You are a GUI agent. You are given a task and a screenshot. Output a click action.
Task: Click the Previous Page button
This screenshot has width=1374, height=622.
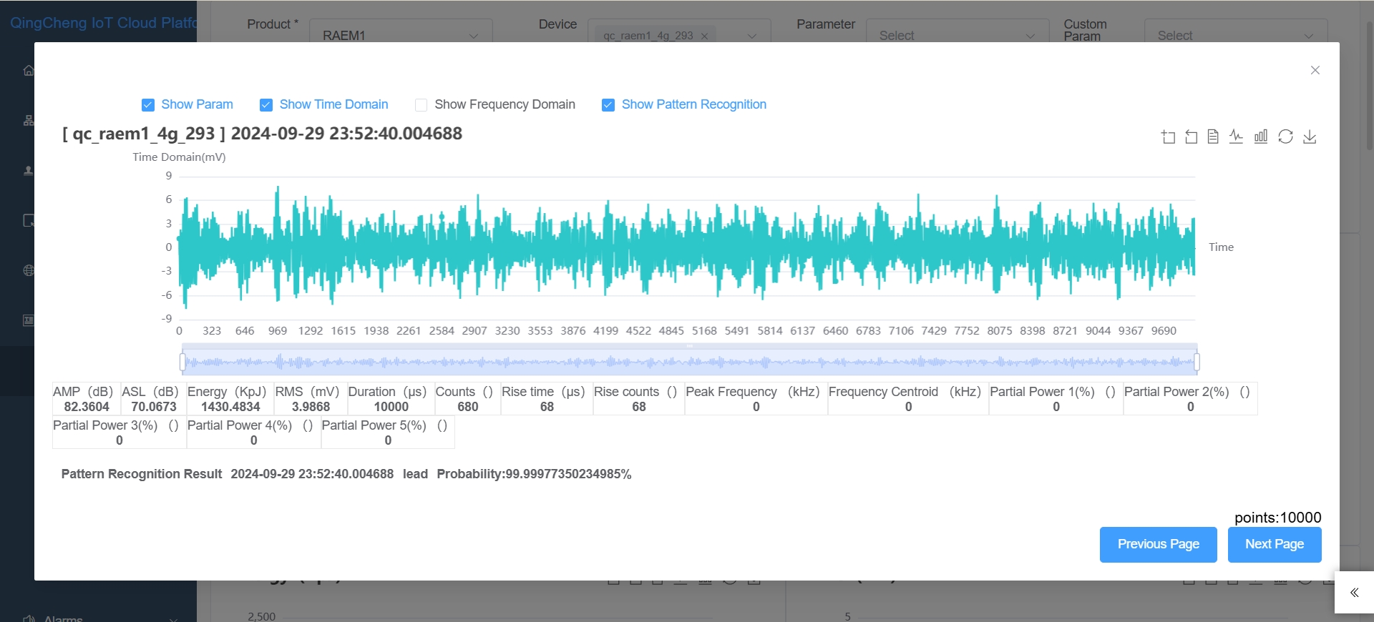(1158, 544)
